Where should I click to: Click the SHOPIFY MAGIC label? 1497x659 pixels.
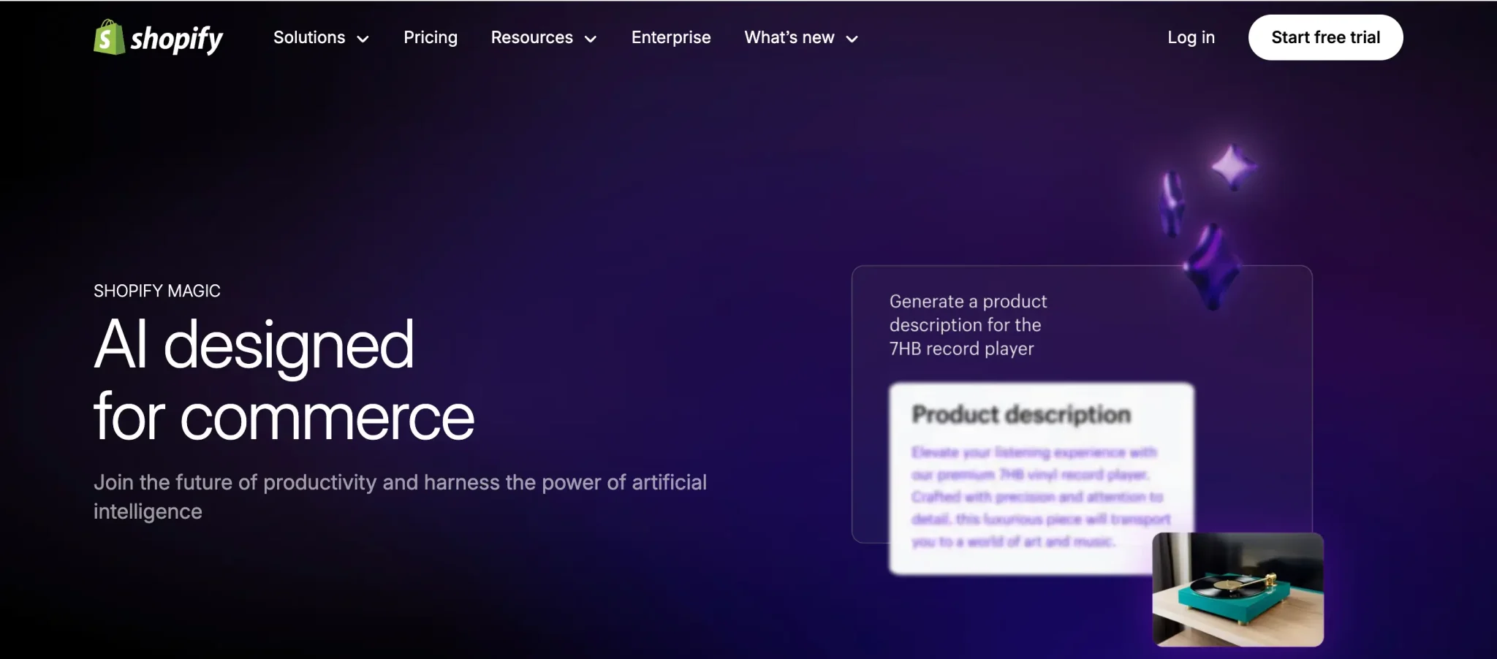[x=156, y=291]
